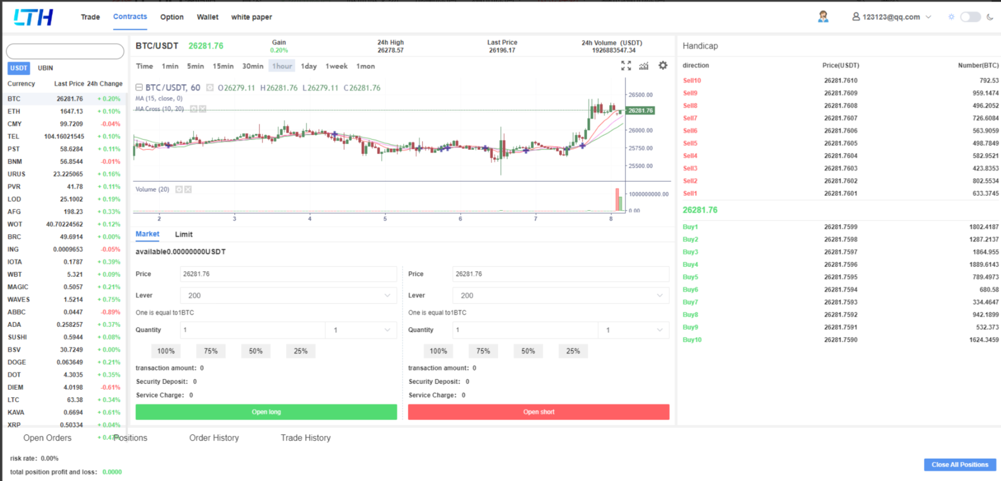Click the Close All Positions button
The width and height of the screenshot is (1001, 481).
click(959, 465)
